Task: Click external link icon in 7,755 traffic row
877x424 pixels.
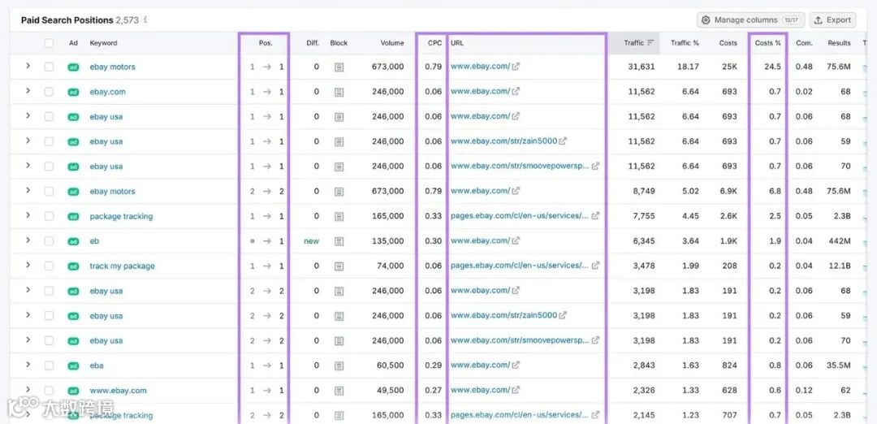Action: coord(596,215)
